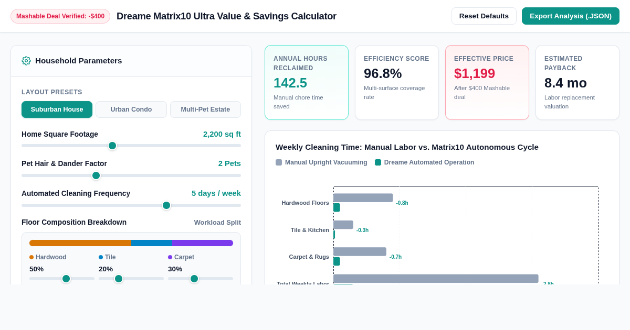Click the '-0.3h' tile savings label
This screenshot has height=330, width=630.
click(362, 230)
